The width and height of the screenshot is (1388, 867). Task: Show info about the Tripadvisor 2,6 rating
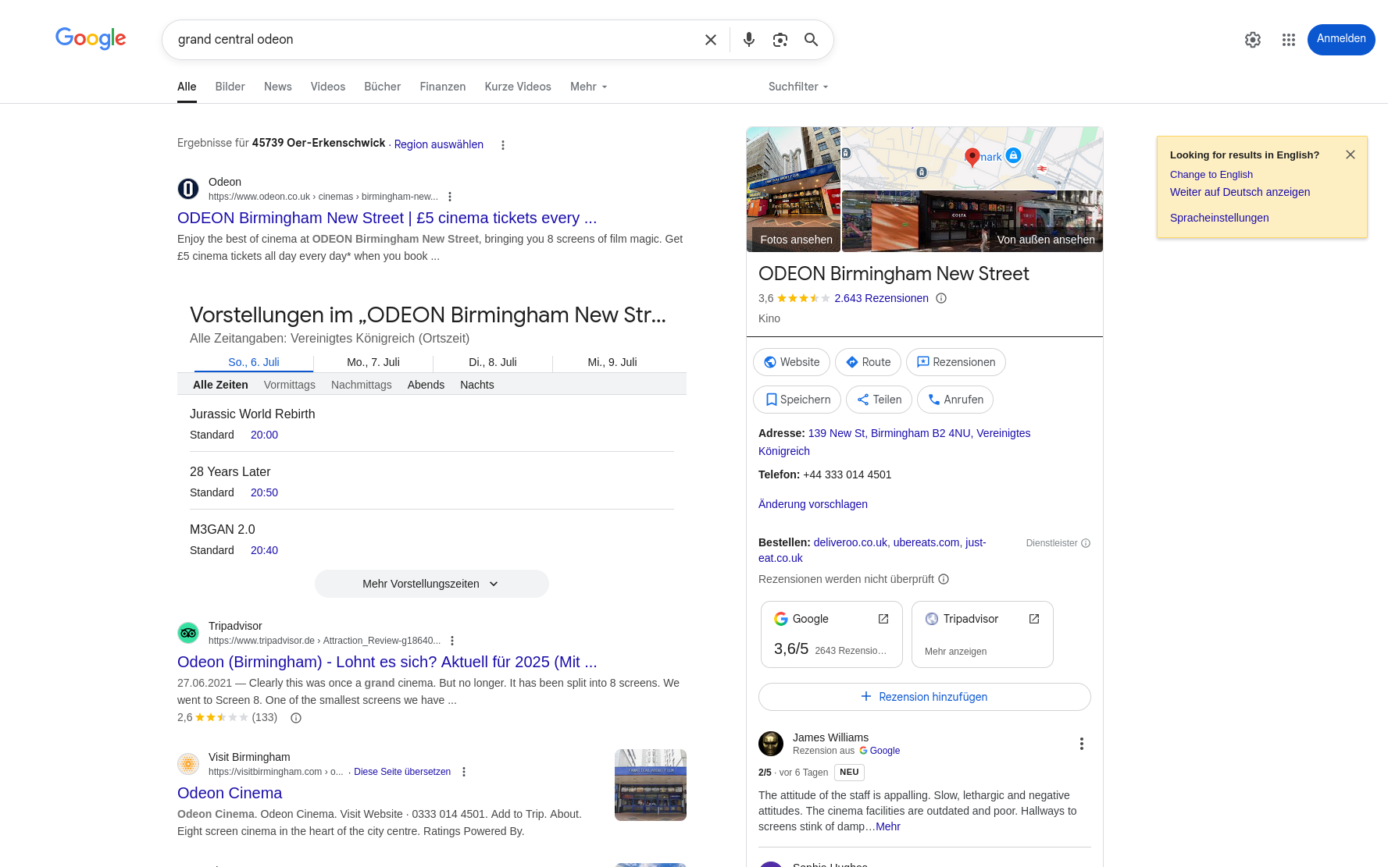click(296, 718)
